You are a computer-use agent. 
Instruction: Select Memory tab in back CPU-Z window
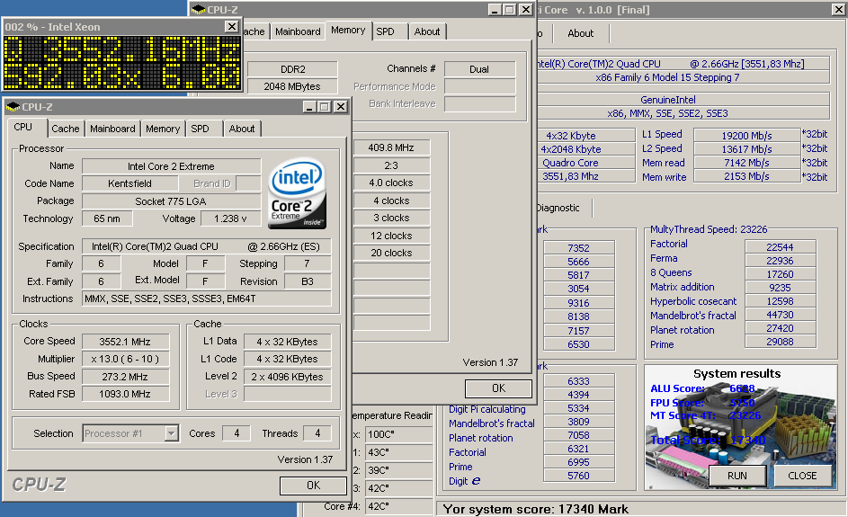(x=348, y=30)
